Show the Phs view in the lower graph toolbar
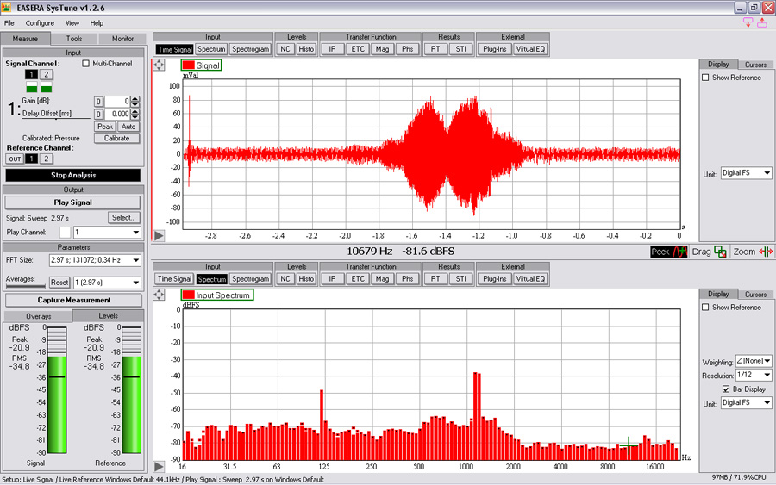The width and height of the screenshot is (776, 485). [407, 279]
